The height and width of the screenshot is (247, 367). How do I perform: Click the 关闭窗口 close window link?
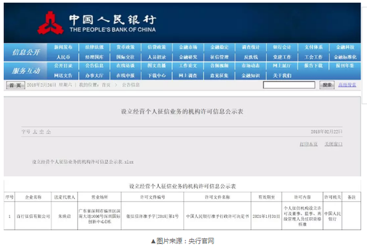pos(333,144)
